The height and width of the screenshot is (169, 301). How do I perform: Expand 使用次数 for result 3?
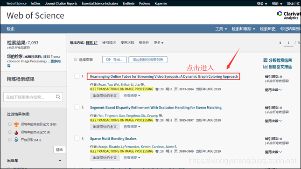(273, 152)
